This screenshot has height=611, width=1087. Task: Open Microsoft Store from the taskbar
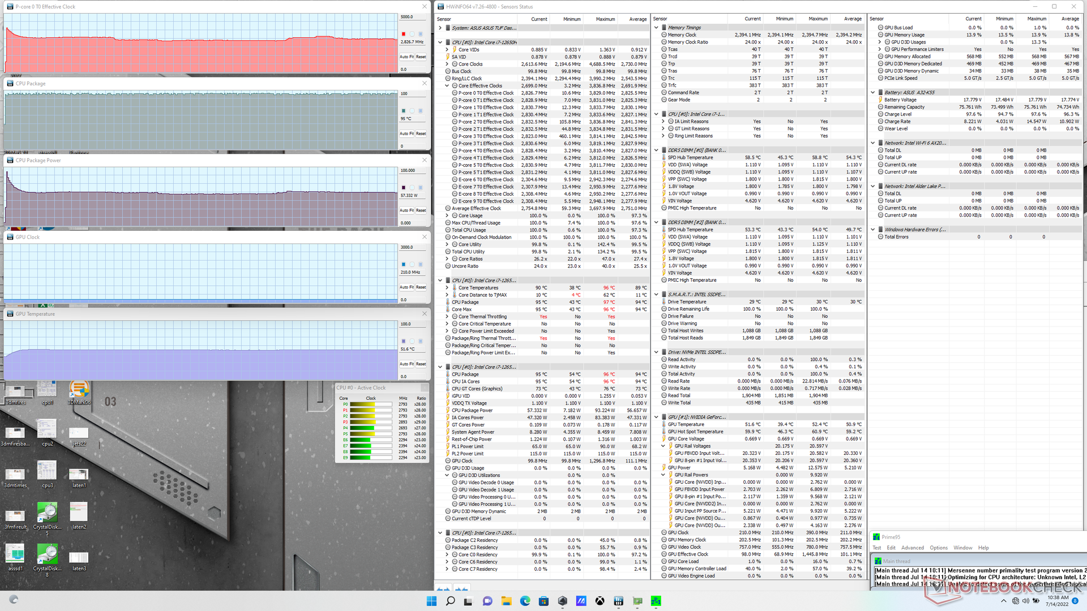(543, 601)
